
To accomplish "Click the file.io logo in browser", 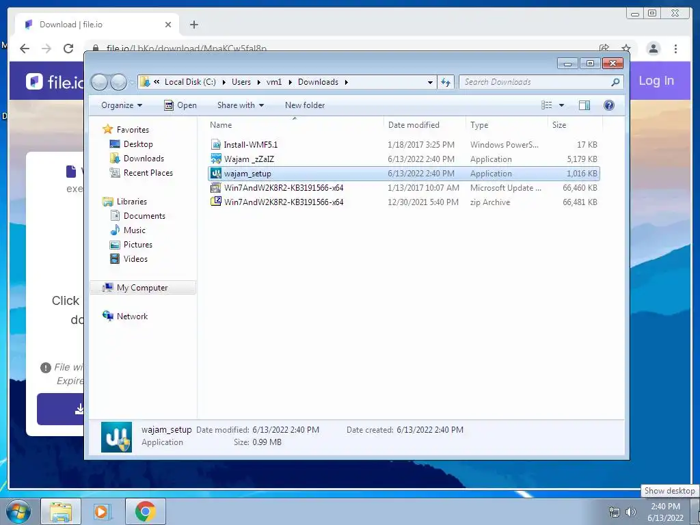I will [x=55, y=82].
